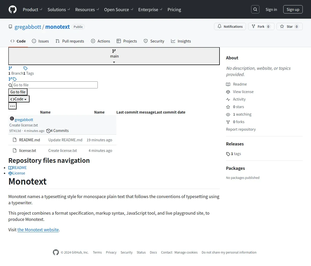Click the star icon in Star button
311x266 pixels.
(x=282, y=26)
